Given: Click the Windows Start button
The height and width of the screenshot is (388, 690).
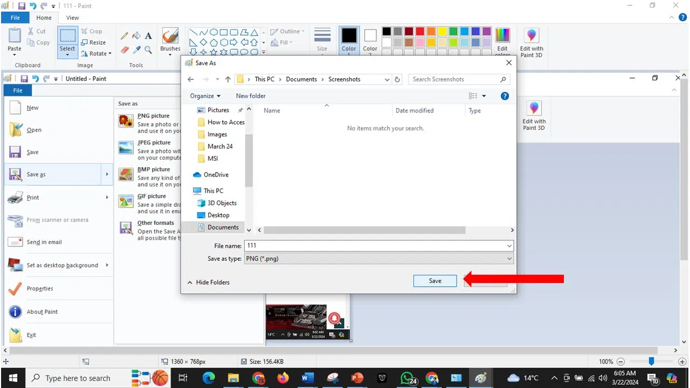Looking at the screenshot, I should [x=13, y=378].
